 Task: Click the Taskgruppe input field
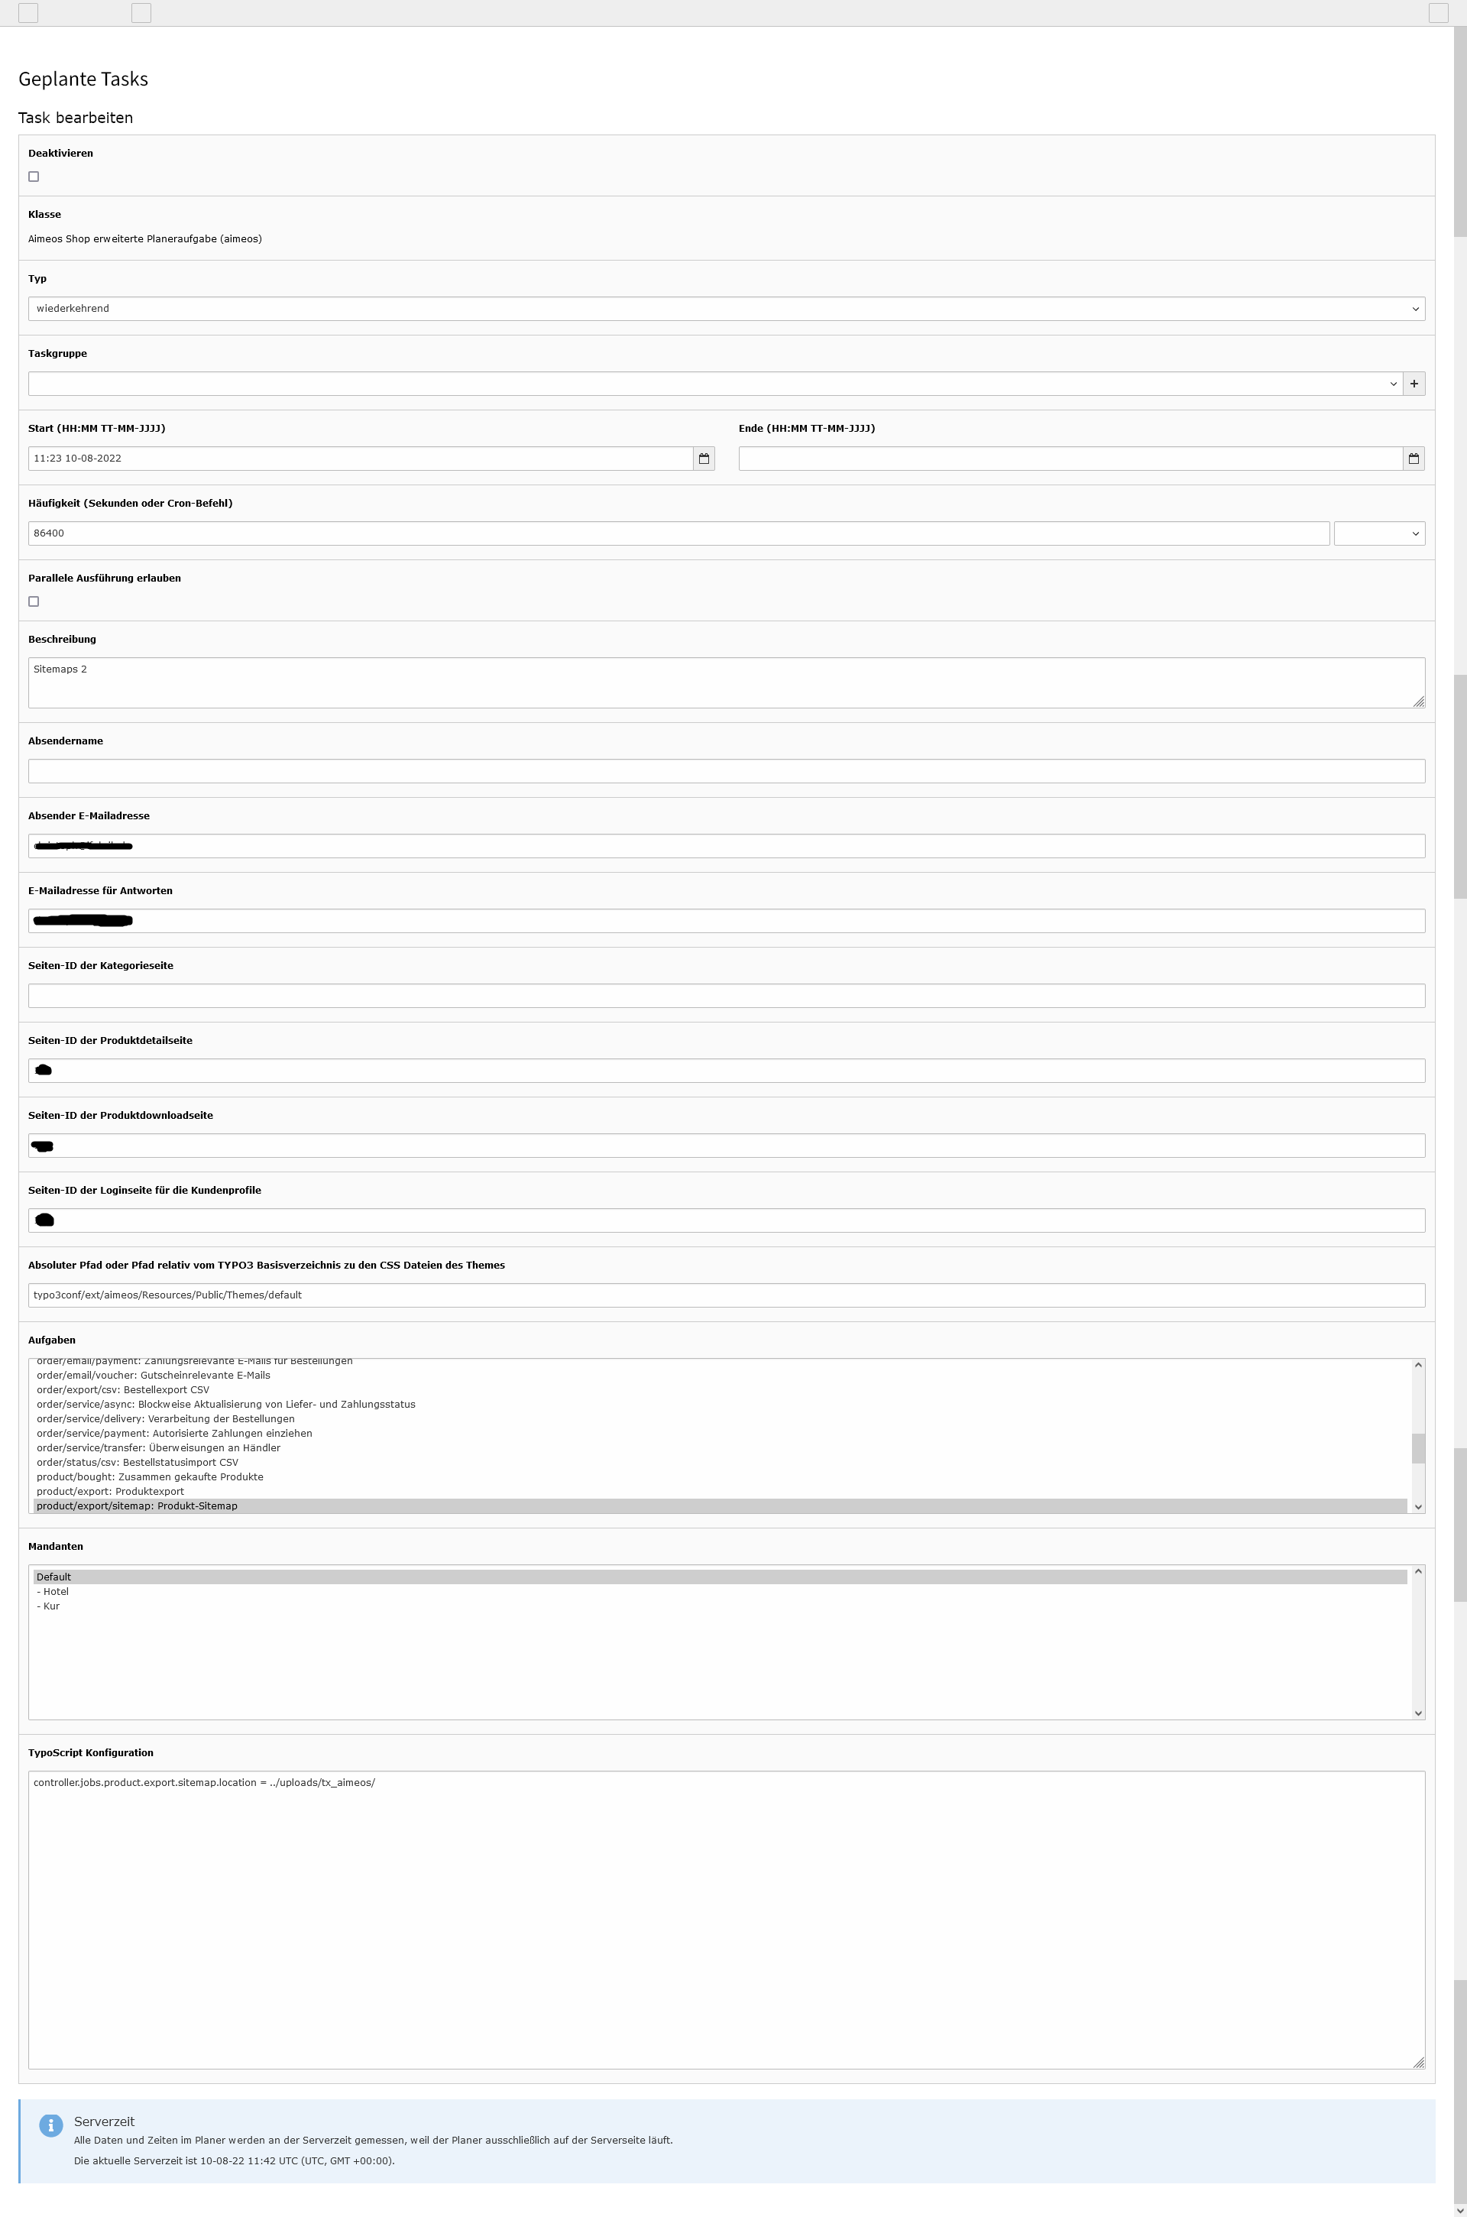(714, 381)
